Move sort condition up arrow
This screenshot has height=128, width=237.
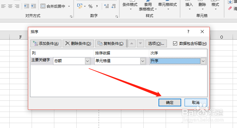[132, 44]
